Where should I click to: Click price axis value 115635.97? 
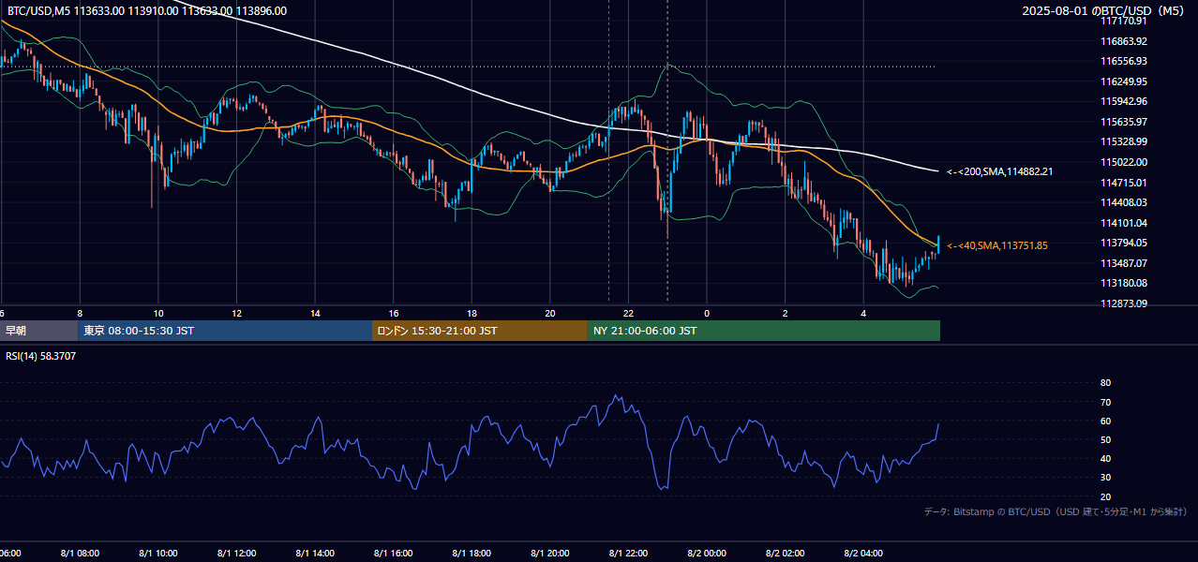point(1124,122)
